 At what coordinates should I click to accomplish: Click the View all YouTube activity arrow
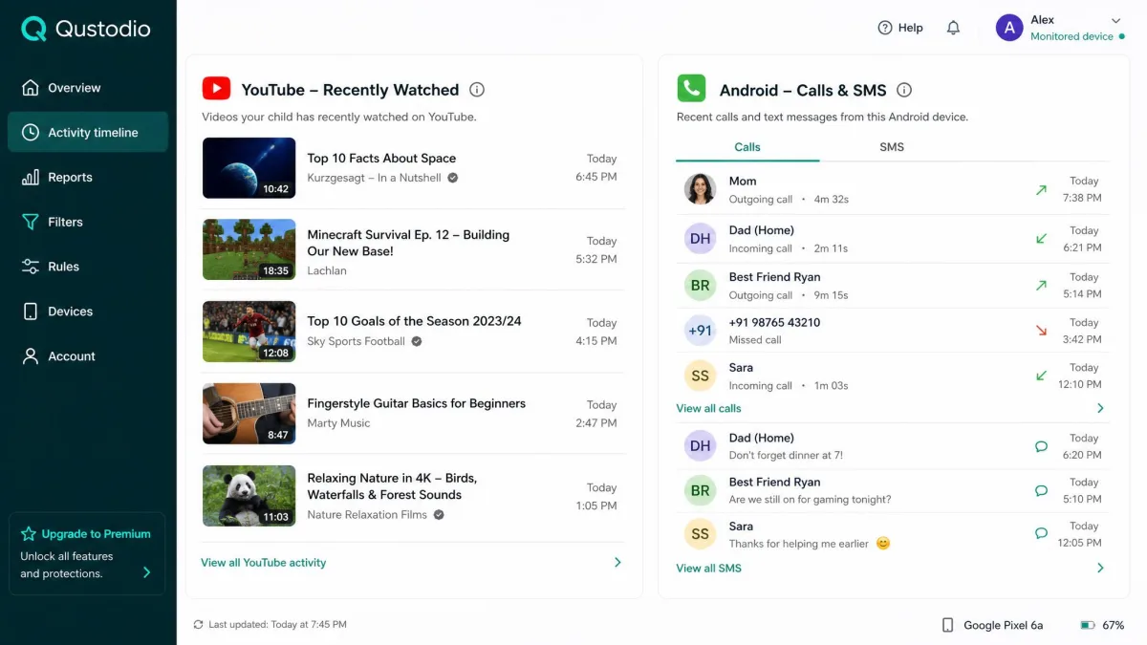coord(617,563)
